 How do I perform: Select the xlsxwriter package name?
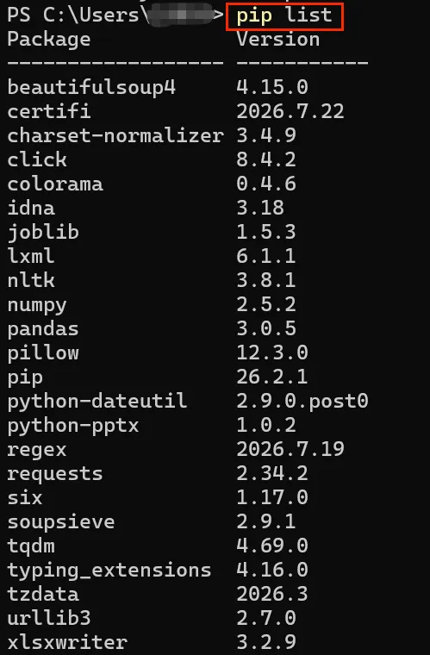[x=67, y=642]
